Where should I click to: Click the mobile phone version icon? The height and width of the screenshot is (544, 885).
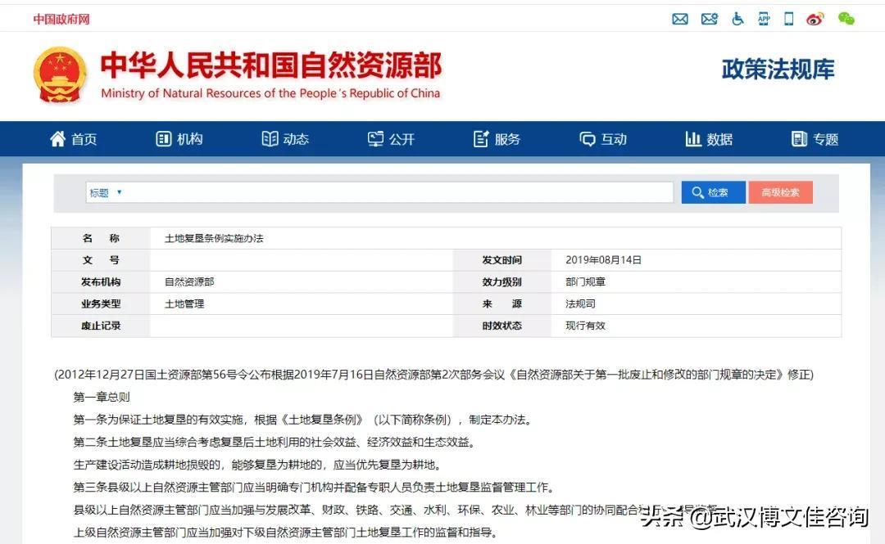click(789, 19)
